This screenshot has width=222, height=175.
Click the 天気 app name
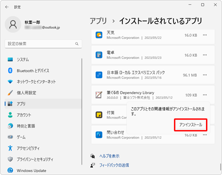point(111,33)
